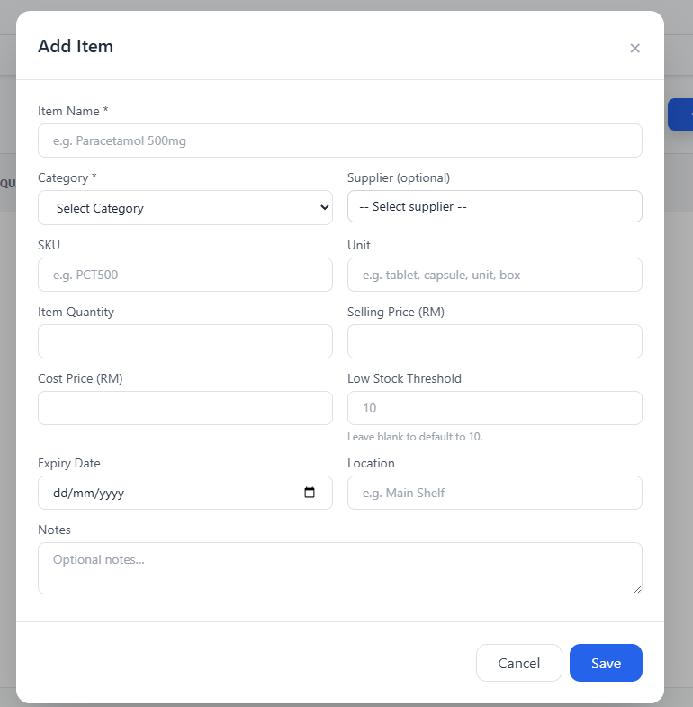Viewport: 693px width, 707px height.
Task: Select the Unit input field
Action: (x=494, y=275)
